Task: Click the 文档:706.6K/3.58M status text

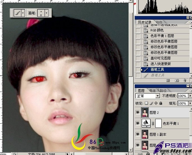Action: point(42,154)
